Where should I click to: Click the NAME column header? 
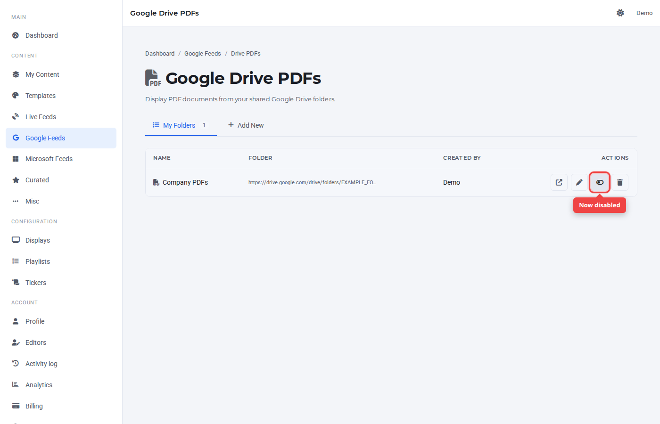[162, 158]
